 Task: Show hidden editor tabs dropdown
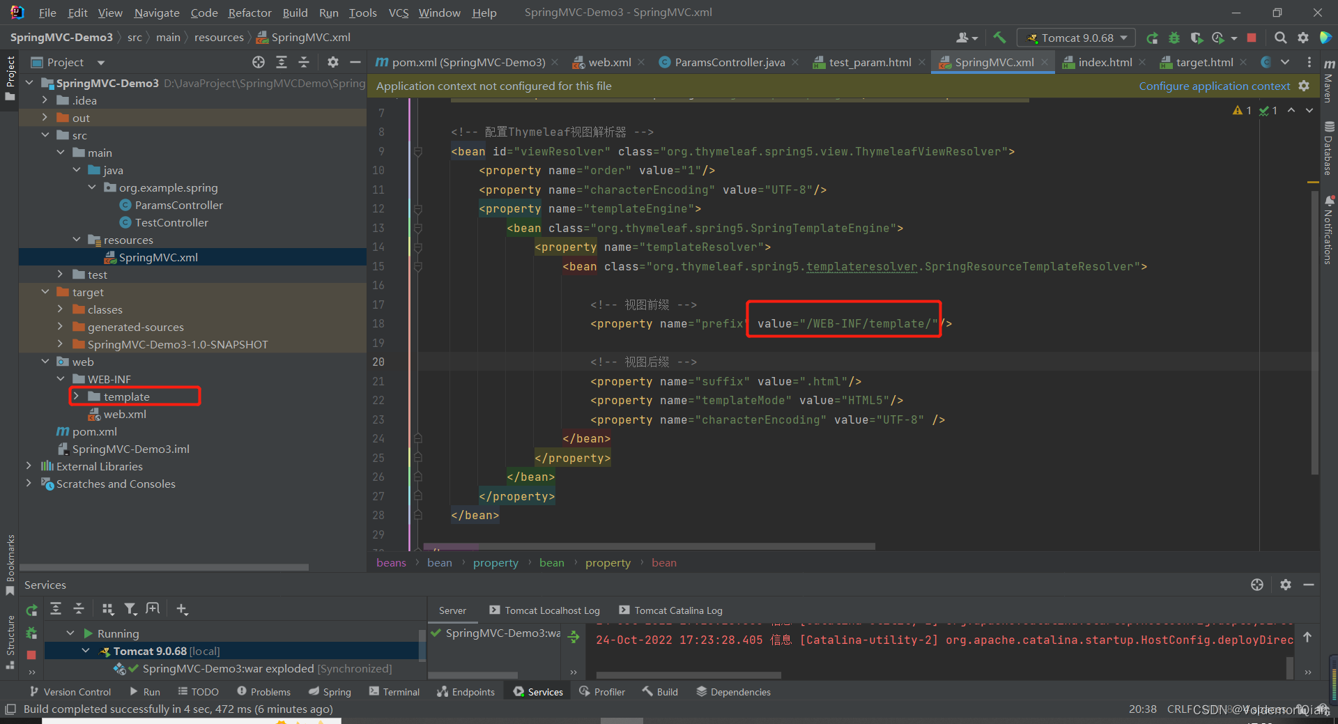pos(1285,62)
